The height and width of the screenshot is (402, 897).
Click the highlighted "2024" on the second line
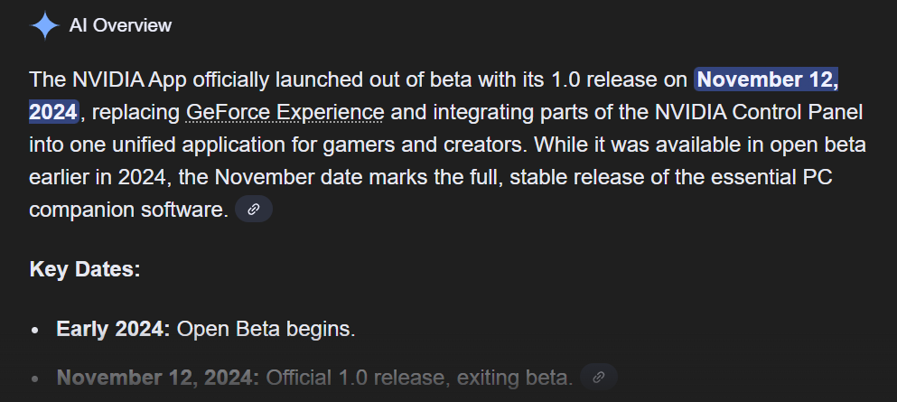tap(53, 112)
